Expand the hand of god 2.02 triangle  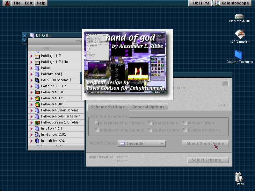tap(31, 134)
